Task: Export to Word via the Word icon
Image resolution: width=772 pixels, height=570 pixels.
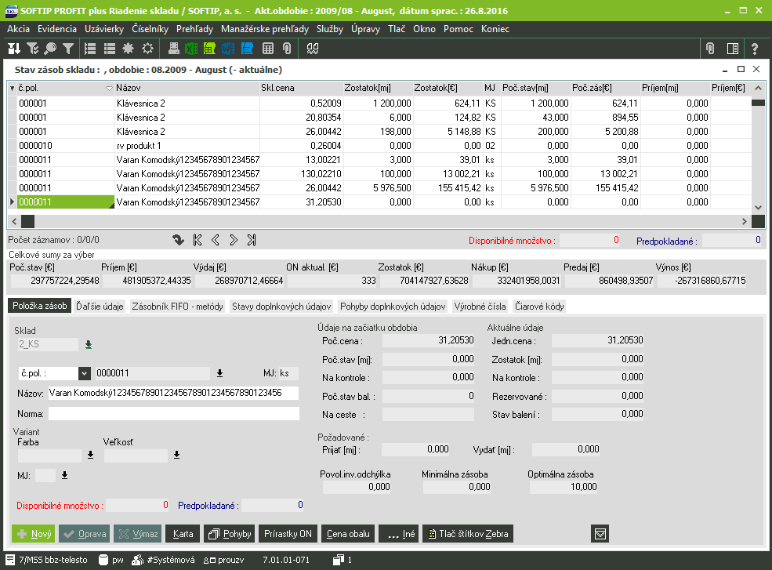Action: (228, 49)
